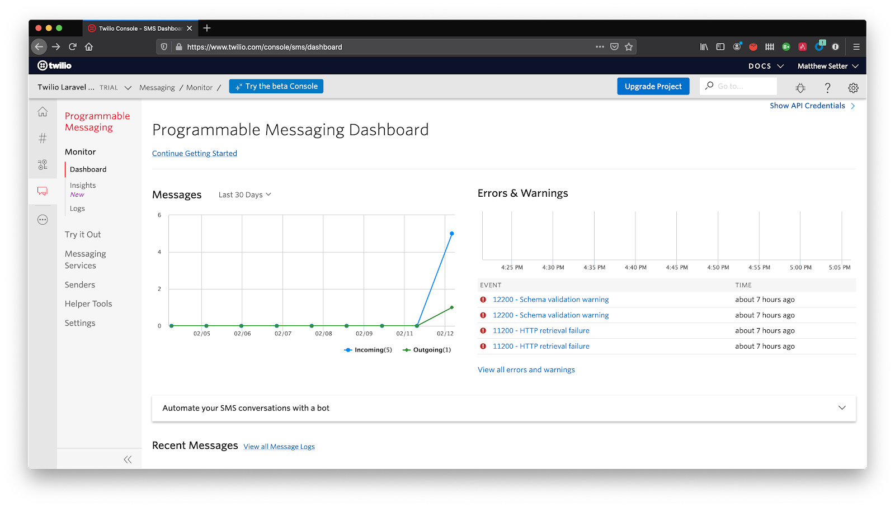Screen dimensions: 895x507
Task: Open the console home icon in sidebar
Action: point(43,112)
